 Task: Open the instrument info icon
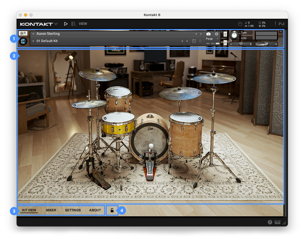[217, 34]
